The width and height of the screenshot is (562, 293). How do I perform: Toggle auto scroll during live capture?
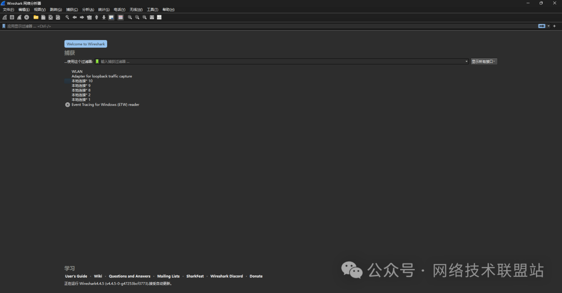111,17
